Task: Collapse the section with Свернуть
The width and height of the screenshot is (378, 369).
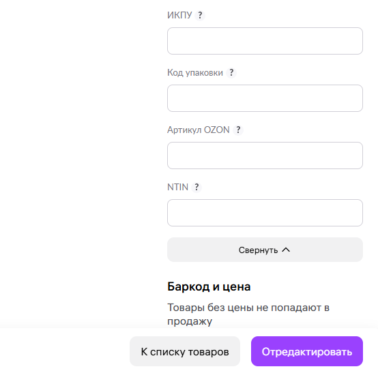Action: coord(265,250)
